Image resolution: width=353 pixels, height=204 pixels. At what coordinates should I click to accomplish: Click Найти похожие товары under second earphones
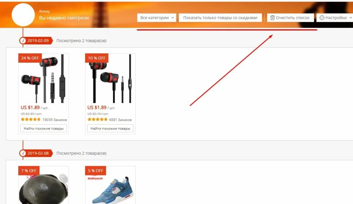tap(110, 128)
